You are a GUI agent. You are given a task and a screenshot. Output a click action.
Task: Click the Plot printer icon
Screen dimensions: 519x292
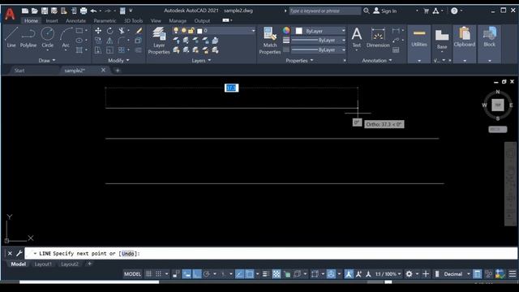tap(84, 11)
